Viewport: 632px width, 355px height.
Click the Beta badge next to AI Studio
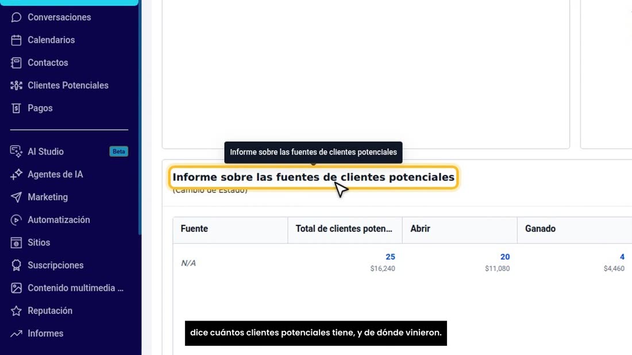[x=118, y=152]
